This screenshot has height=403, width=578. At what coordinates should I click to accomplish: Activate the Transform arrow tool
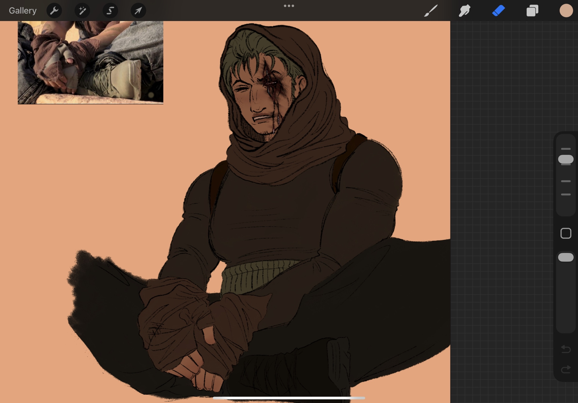click(x=138, y=11)
